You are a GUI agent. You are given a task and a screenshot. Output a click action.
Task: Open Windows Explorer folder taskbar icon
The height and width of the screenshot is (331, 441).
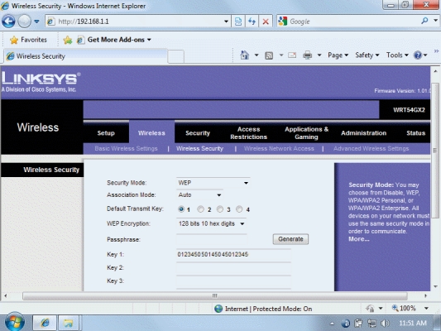(69, 323)
